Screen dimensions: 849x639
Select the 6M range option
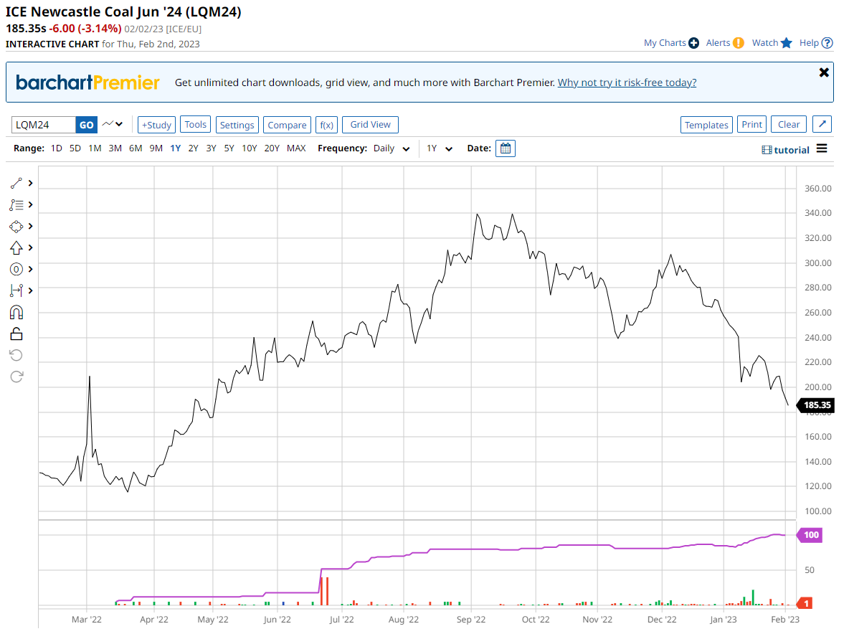(x=136, y=148)
